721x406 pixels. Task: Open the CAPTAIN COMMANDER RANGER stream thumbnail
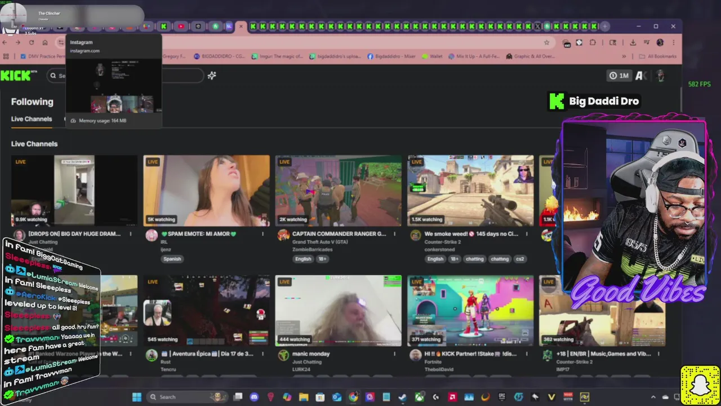click(x=338, y=191)
